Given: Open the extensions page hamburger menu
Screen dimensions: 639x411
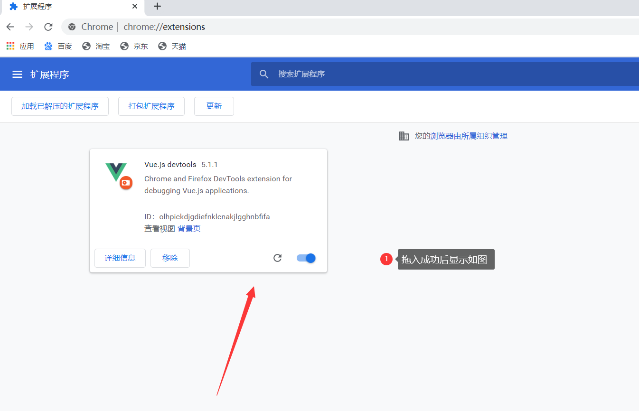Looking at the screenshot, I should [17, 74].
